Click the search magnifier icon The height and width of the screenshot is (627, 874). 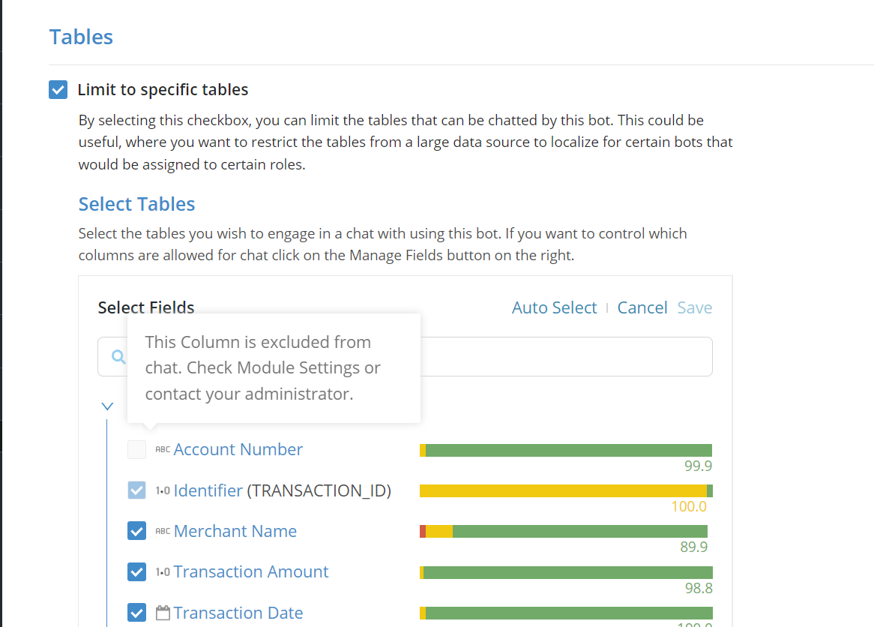[x=118, y=356]
